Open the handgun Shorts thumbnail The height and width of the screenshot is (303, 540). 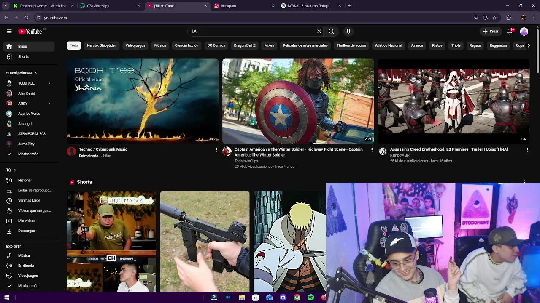[x=205, y=242]
